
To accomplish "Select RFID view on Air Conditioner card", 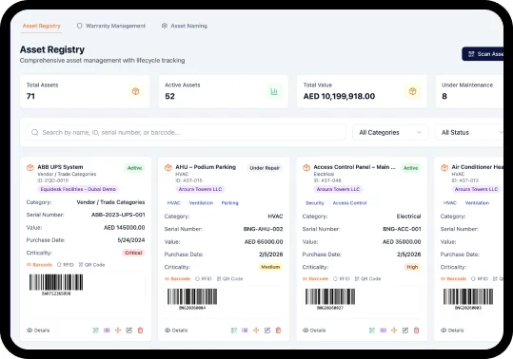I will point(480,278).
